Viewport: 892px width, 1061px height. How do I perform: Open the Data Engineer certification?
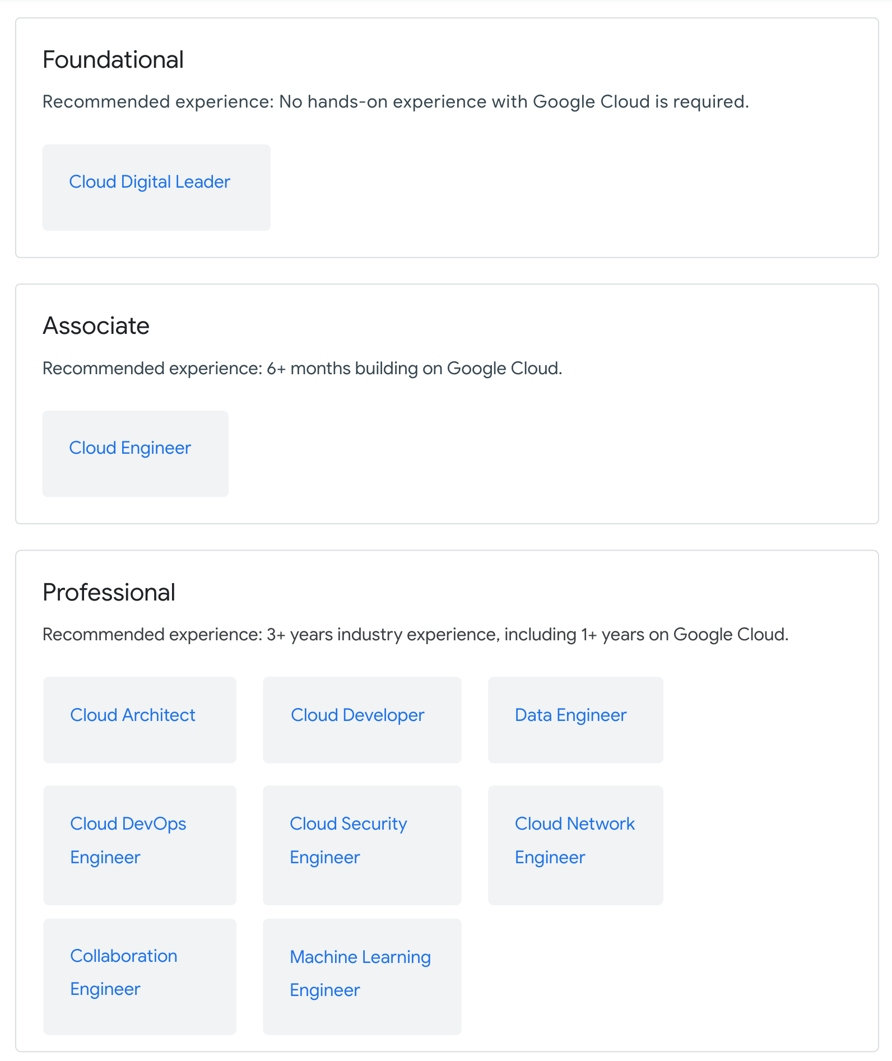(x=570, y=715)
